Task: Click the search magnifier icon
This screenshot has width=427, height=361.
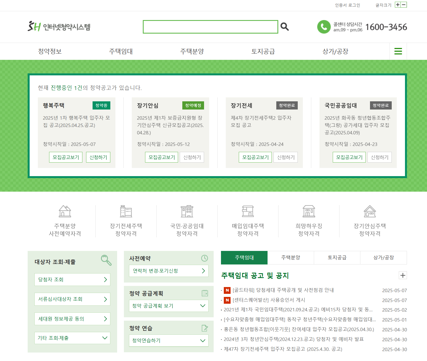Action: tap(284, 27)
